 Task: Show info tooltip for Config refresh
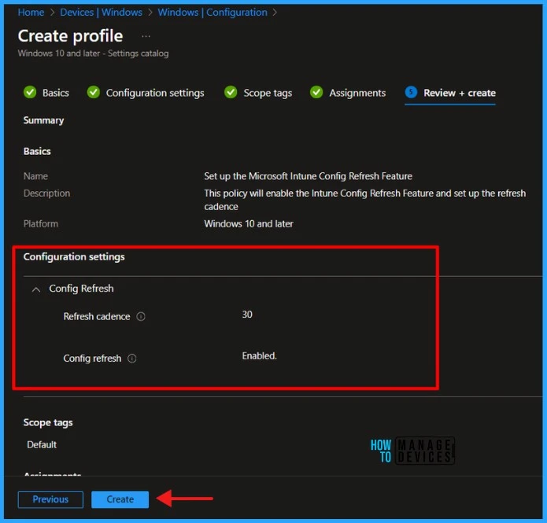pyautogui.click(x=132, y=359)
